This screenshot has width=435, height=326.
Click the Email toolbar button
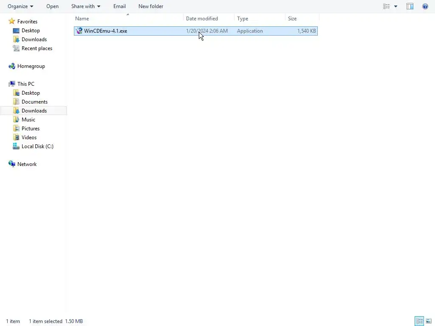pyautogui.click(x=119, y=6)
